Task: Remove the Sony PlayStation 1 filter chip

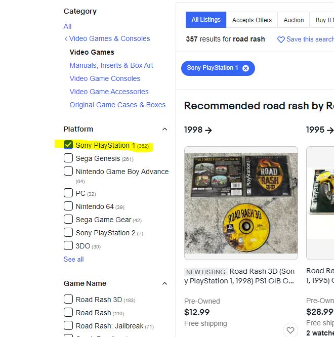Action: [246, 68]
